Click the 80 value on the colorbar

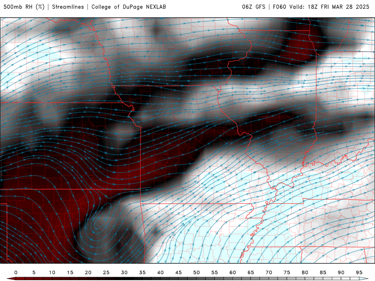(305, 273)
